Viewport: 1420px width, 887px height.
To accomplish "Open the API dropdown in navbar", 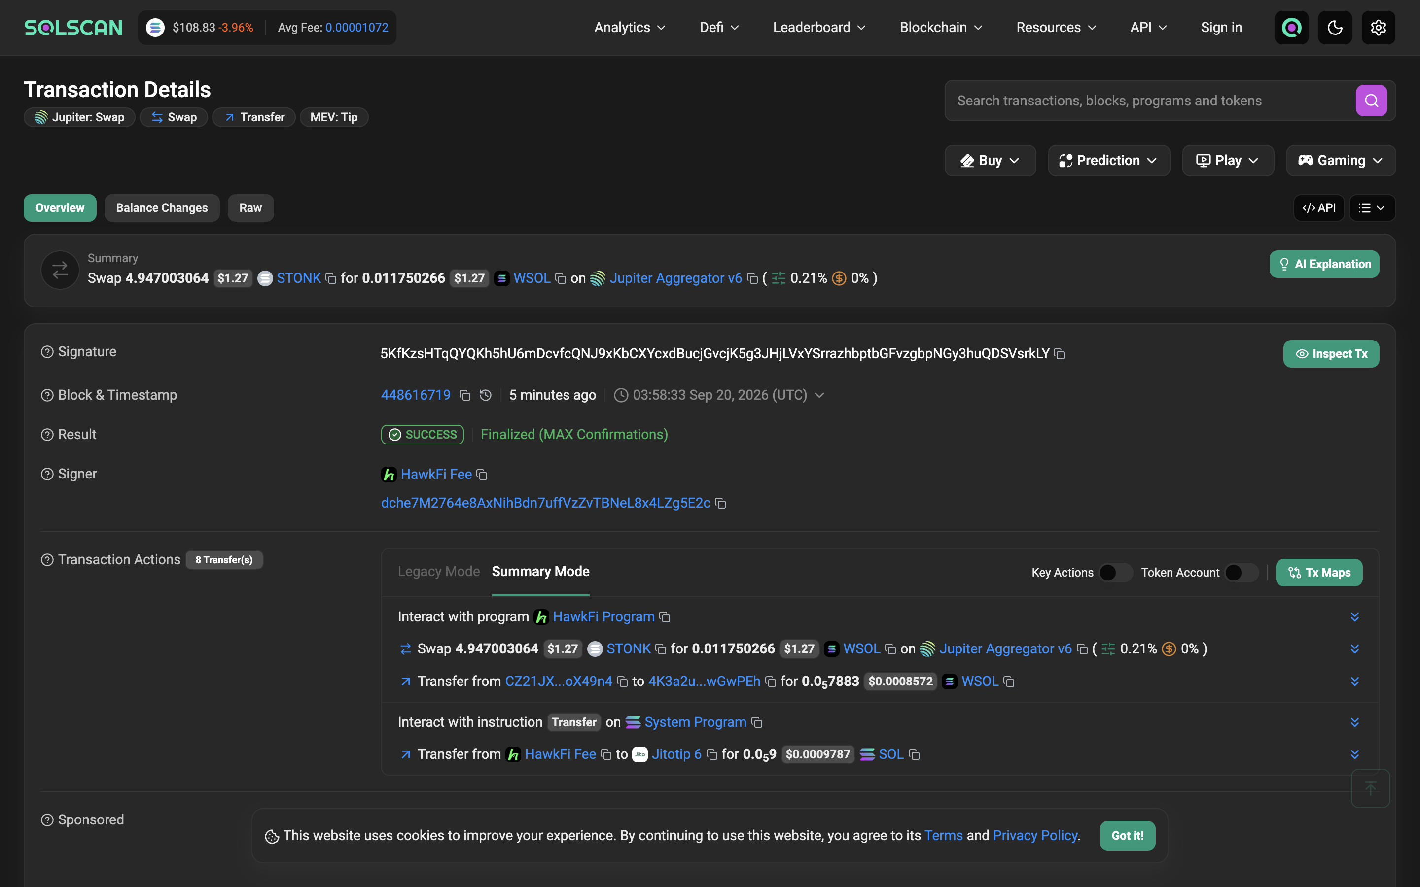I will click(x=1148, y=28).
